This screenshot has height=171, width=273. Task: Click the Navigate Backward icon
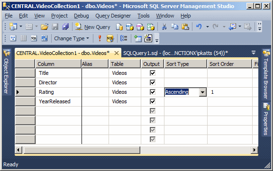pos(232,27)
